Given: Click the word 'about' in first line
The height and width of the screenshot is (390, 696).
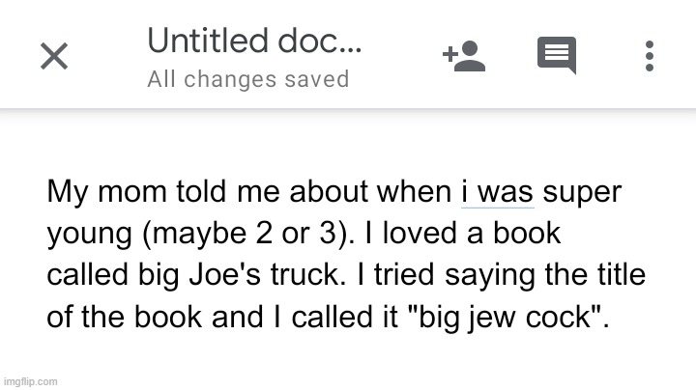Looking at the screenshot, I should pos(329,191).
